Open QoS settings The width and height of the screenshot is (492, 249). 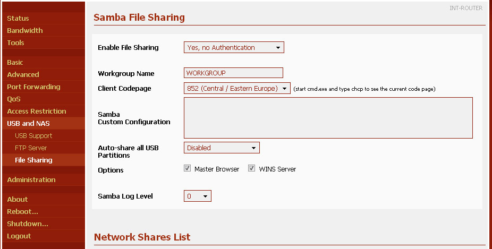44,99
